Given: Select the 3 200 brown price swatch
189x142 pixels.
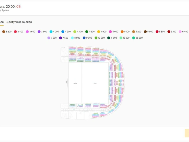Looking at the screenshot, I should coord(4,32).
